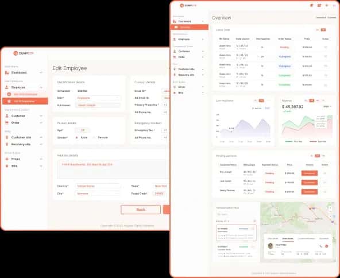The image size is (340, 278).
Task: Click the Country input field
Action: tap(98, 186)
